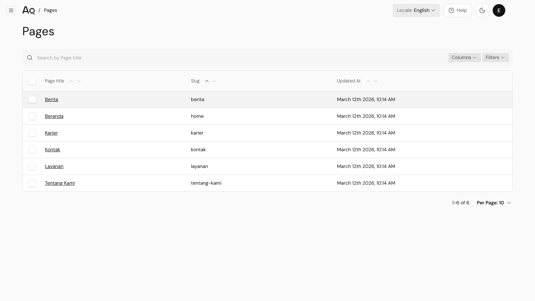The image size is (535, 301).
Task: Click the '1-6 of 6' pagination text
Action: coord(461,203)
